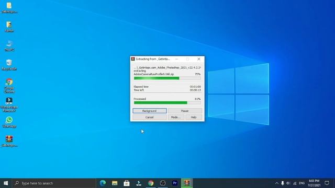335x188 pixels.
Task: Open the Mode... options
Action: pyautogui.click(x=176, y=117)
